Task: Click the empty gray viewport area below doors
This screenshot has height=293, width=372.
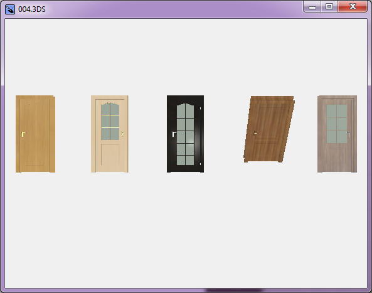Action: [x=186, y=230]
